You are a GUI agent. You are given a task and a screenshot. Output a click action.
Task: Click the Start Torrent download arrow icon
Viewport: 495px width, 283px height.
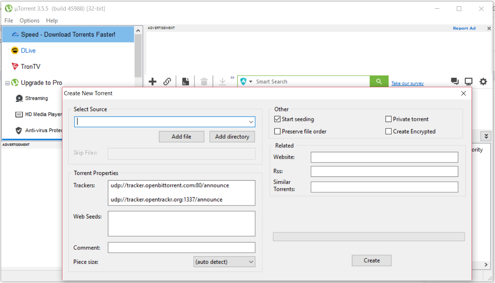coord(223,82)
